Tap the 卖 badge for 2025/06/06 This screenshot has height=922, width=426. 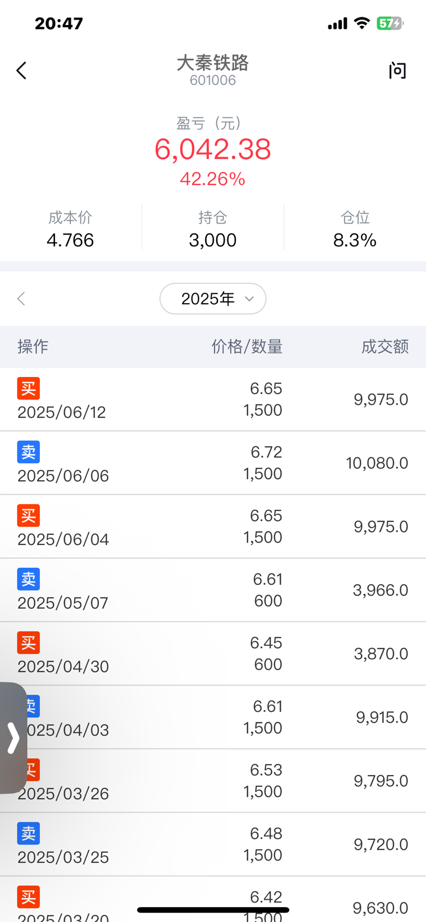[28, 452]
